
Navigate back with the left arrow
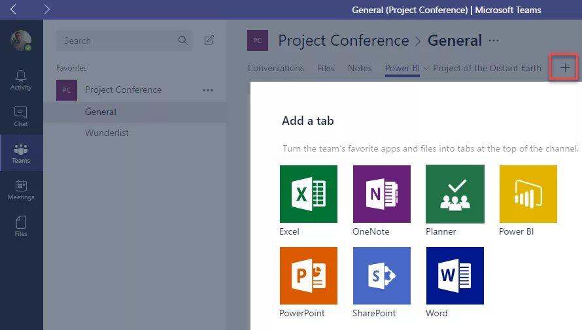[14, 9]
